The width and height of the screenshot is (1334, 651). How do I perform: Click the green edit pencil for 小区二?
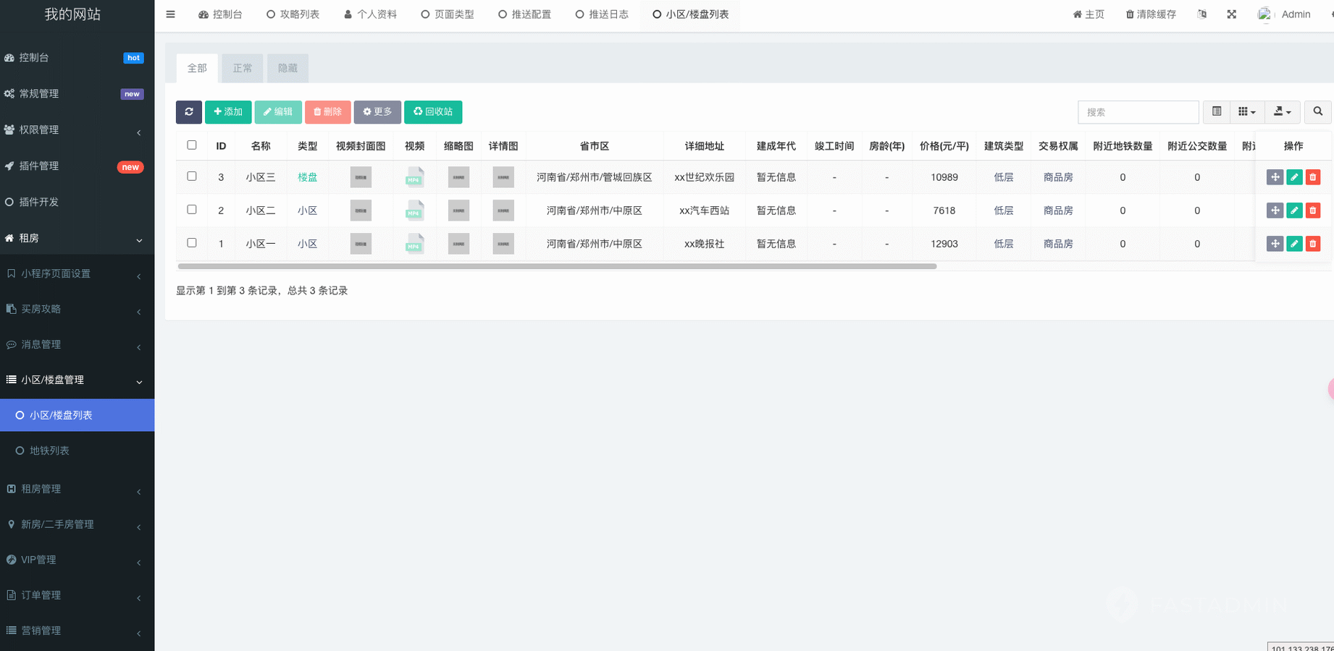(x=1293, y=210)
